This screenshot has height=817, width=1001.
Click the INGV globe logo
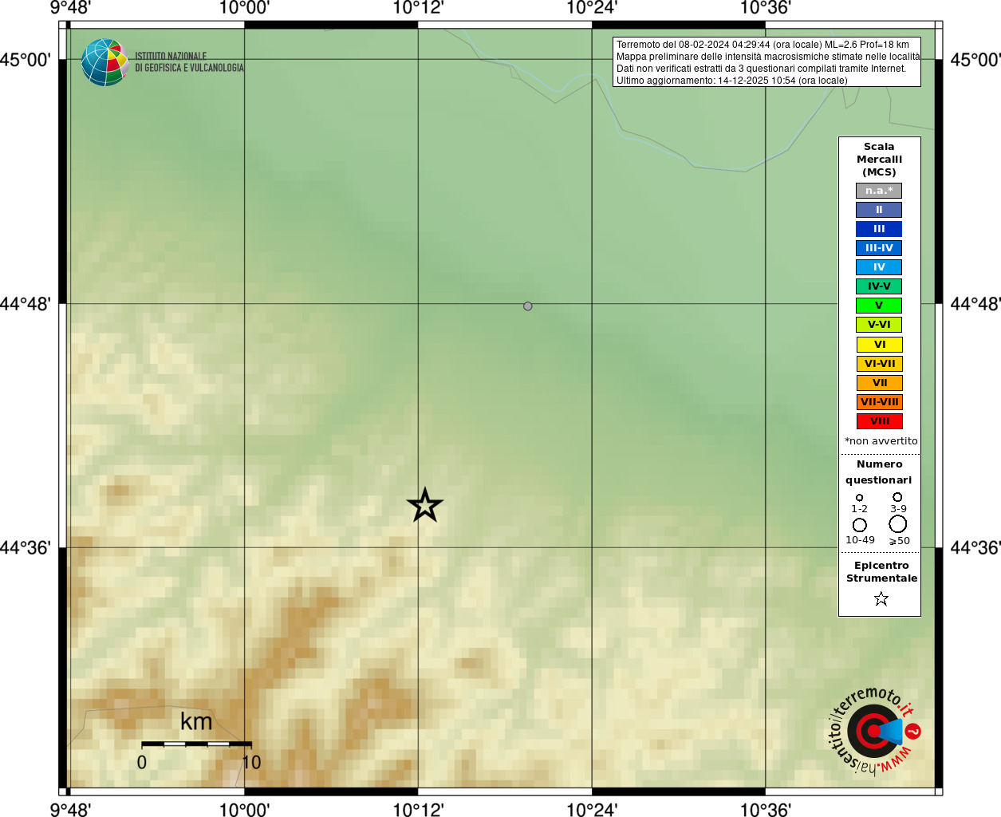pyautogui.click(x=105, y=62)
